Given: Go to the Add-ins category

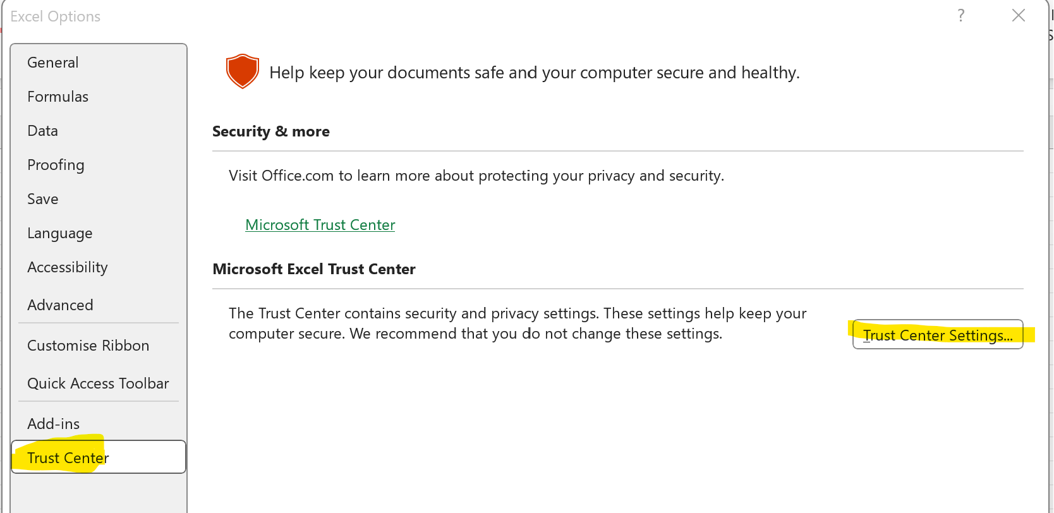Looking at the screenshot, I should pos(54,424).
